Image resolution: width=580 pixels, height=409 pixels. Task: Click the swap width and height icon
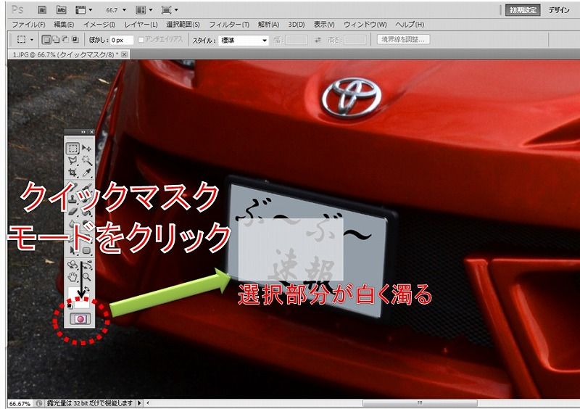click(x=318, y=40)
